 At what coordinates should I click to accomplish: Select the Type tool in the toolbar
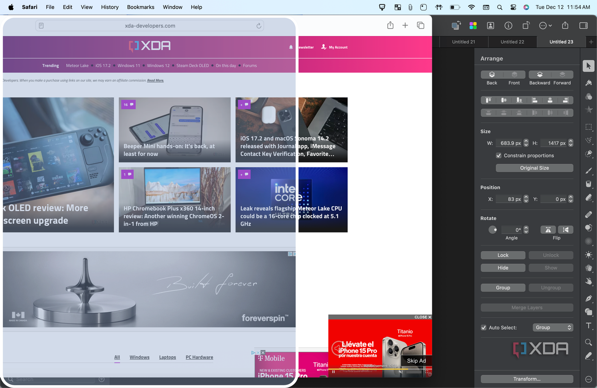coord(588,326)
